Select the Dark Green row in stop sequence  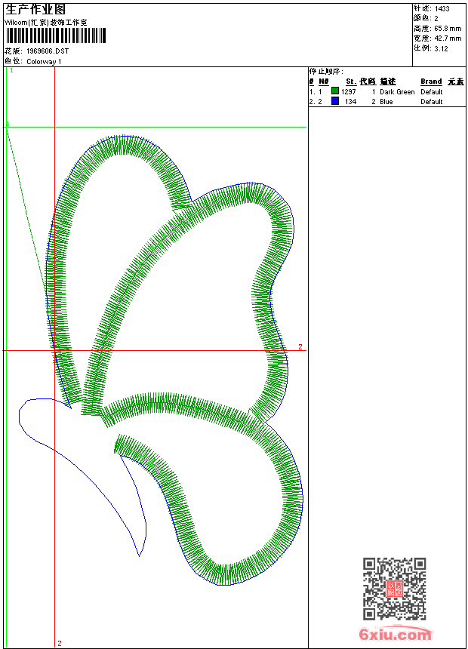click(x=397, y=91)
